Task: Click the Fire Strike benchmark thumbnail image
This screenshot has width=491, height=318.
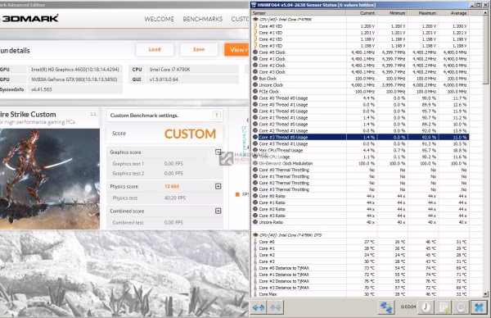Action: click(x=49, y=179)
